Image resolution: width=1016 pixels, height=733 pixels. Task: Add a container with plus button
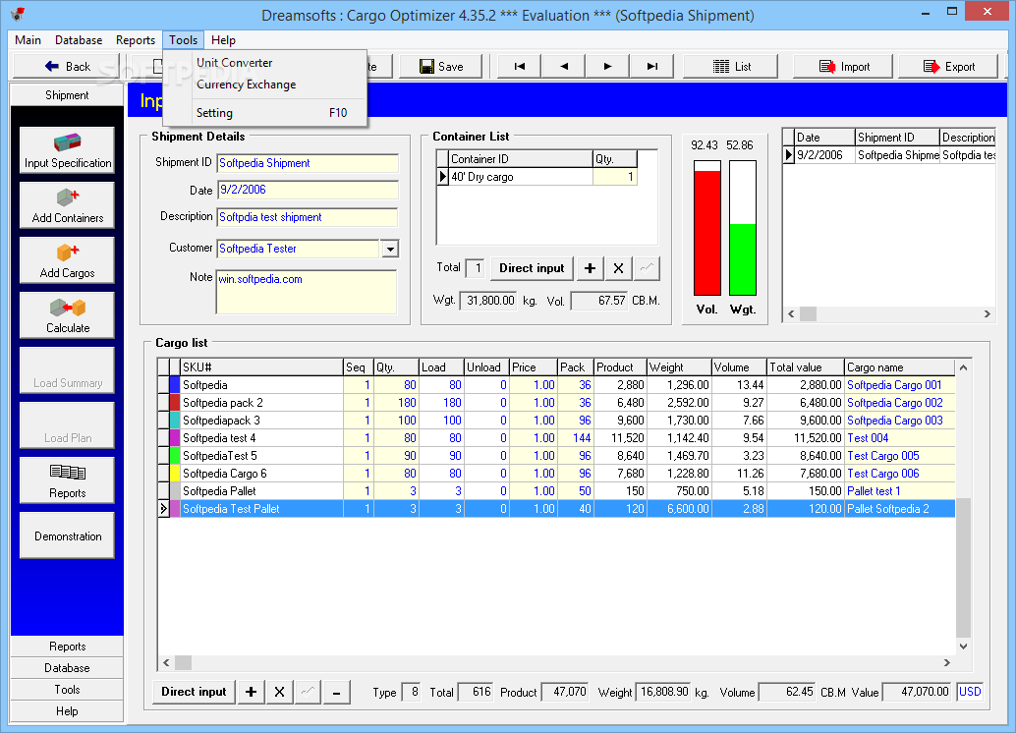[x=590, y=268]
